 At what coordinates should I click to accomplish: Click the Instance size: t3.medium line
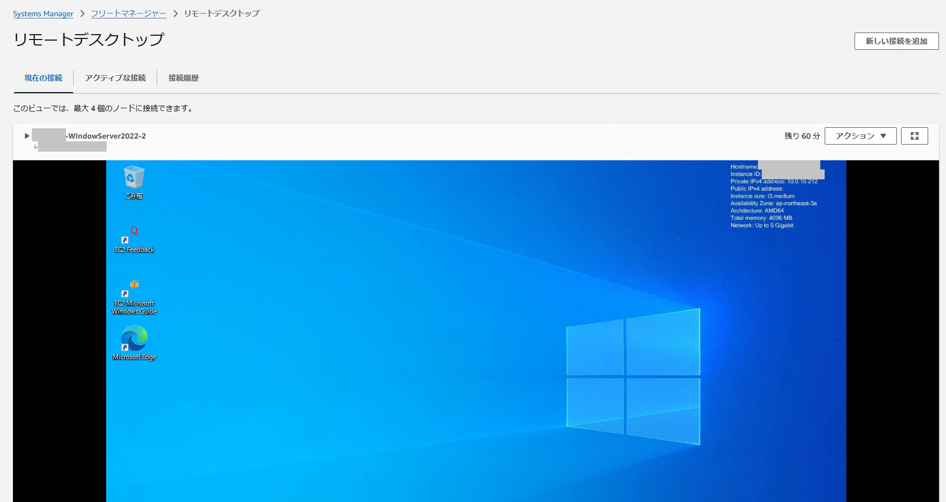coord(762,196)
